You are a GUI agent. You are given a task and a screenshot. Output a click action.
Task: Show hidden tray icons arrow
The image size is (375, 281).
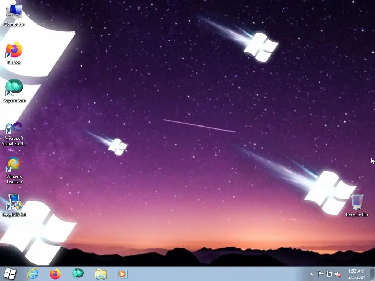point(311,274)
